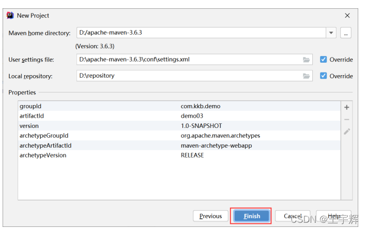This screenshot has height=229, width=366.
Task: Click the browse ellipsis button for Maven home
Action: pos(346,33)
